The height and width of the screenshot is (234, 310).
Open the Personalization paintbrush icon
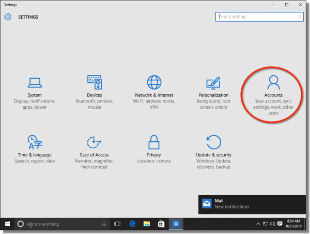click(x=213, y=83)
